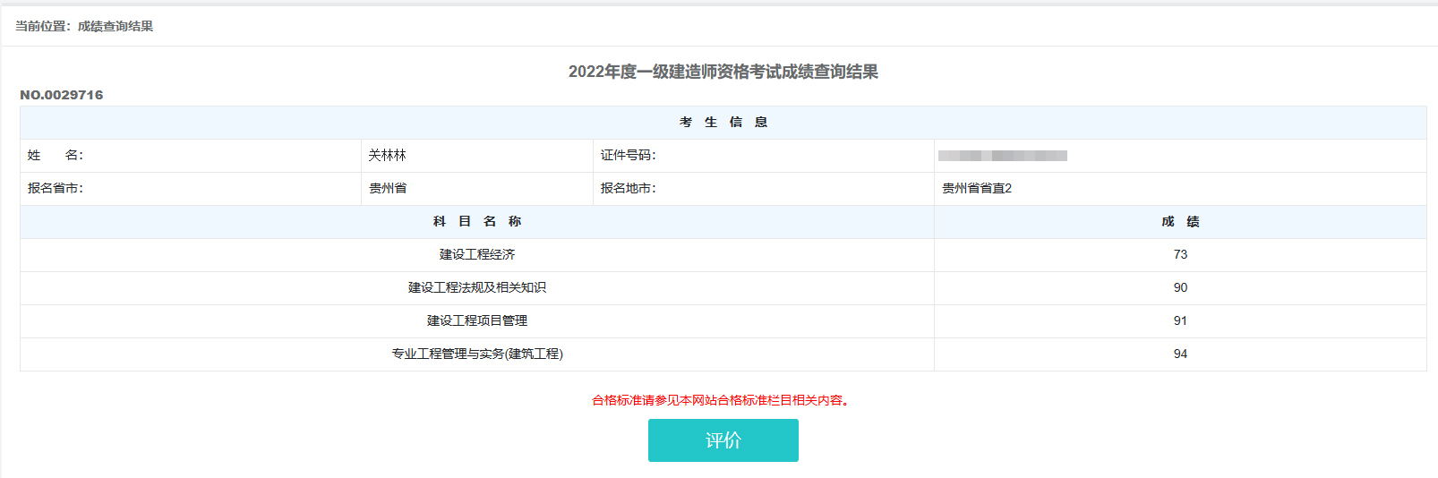This screenshot has width=1438, height=478.
Task: Select the 建设工程经济 subject row
Action: (476, 255)
